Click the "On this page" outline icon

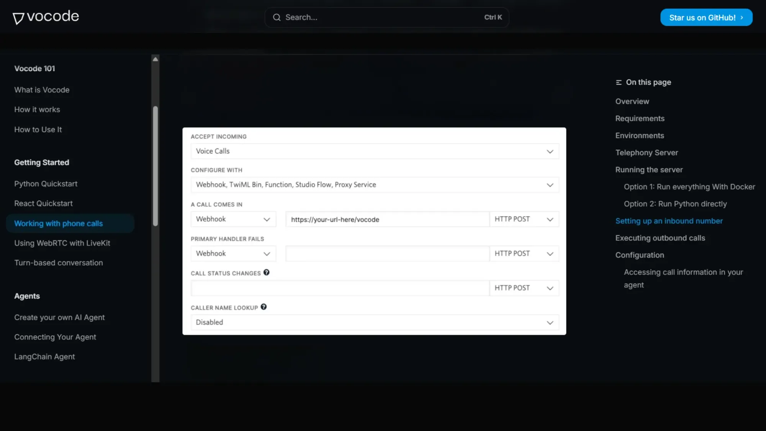pyautogui.click(x=618, y=82)
